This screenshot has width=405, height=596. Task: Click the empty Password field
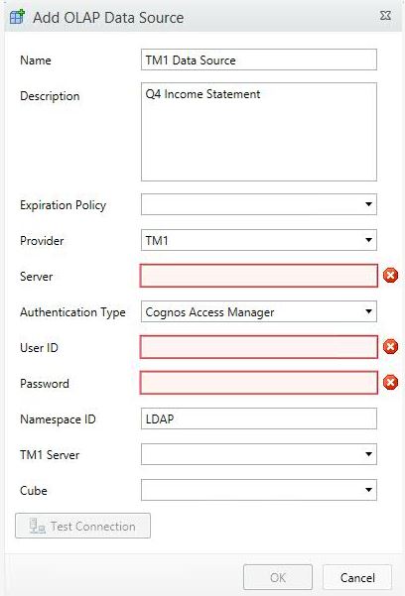point(259,383)
